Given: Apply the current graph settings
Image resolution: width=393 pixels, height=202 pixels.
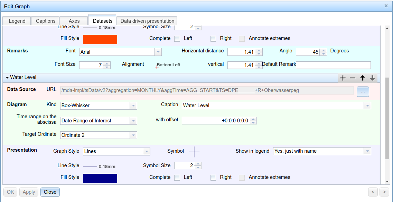Looking at the screenshot, I should point(29,192).
